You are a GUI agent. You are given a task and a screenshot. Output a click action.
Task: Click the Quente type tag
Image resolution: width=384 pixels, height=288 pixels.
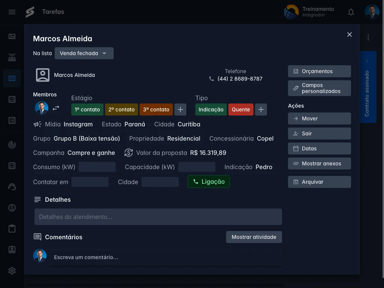point(241,109)
